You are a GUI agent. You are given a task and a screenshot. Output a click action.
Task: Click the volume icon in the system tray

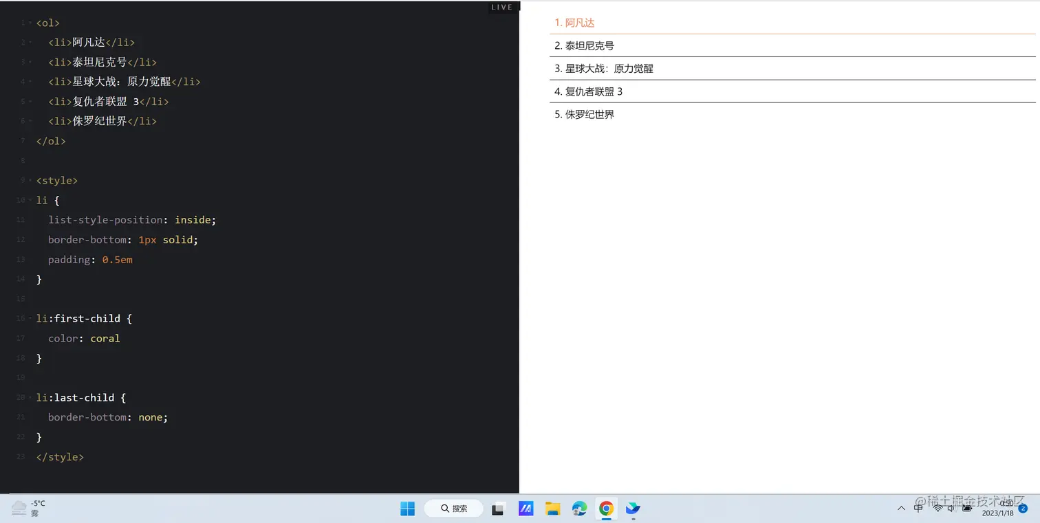951,509
